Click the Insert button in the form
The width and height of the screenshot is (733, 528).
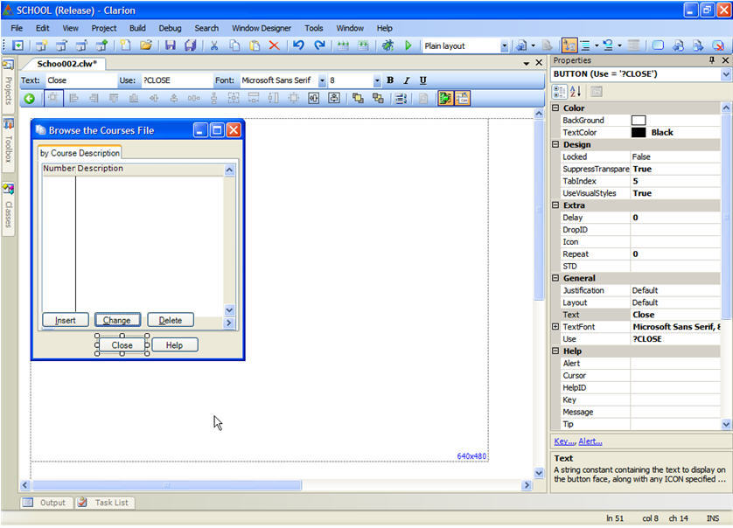[x=66, y=320]
